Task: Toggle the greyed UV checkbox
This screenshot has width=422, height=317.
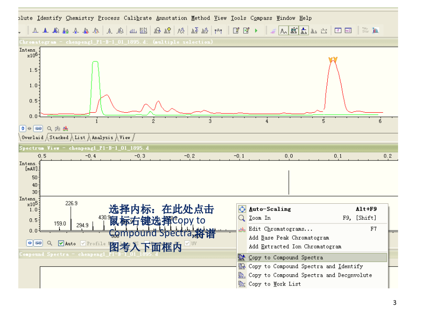Action: pos(187,243)
